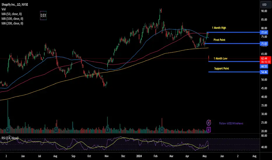Click the 1 Month High blue line
The width and height of the screenshot is (272, 160).
(233, 32)
